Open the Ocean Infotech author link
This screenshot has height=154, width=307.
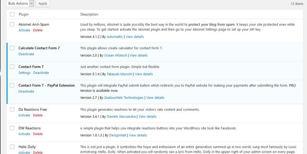click(x=116, y=55)
